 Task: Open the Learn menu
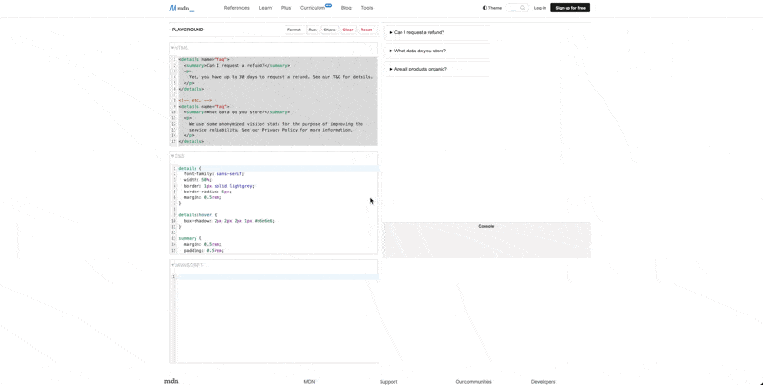tap(266, 8)
